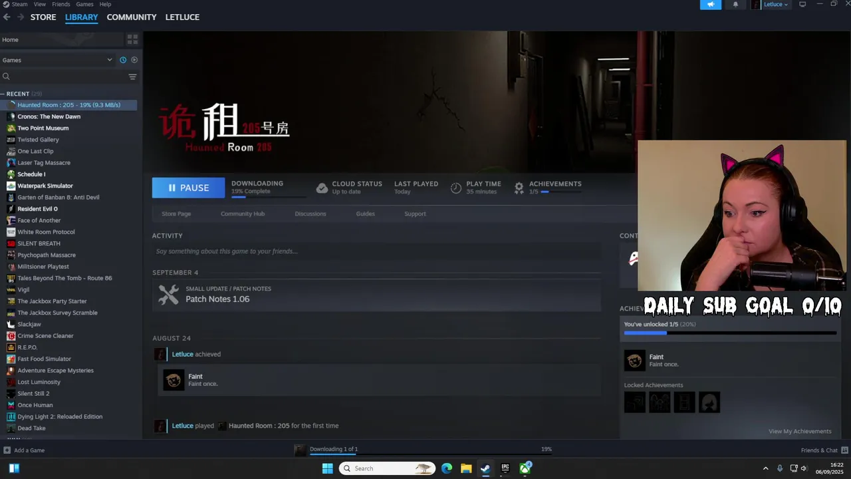
Task: Click the 'Say something about this game' field
Action: click(376, 251)
